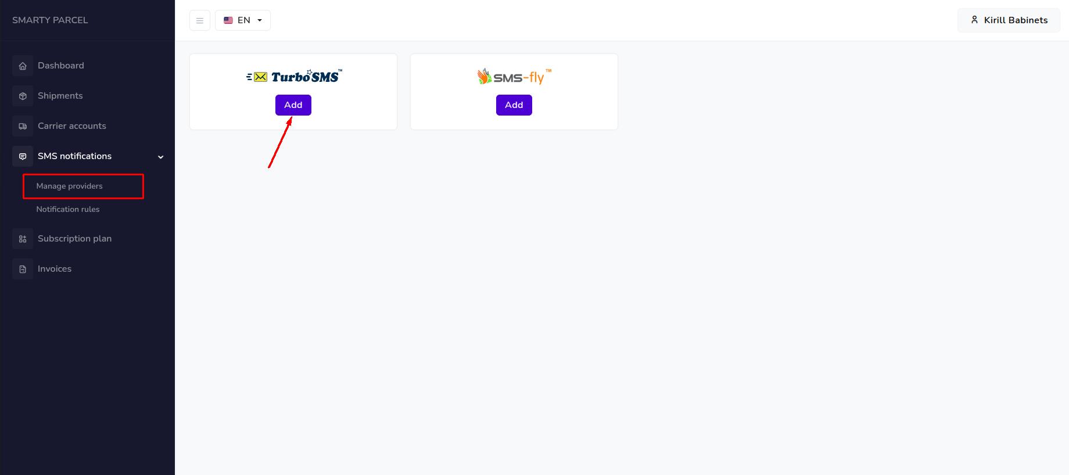Image resolution: width=1069 pixels, height=475 pixels.
Task: Click the SMARTY PARCEL brand link
Action: click(x=50, y=20)
